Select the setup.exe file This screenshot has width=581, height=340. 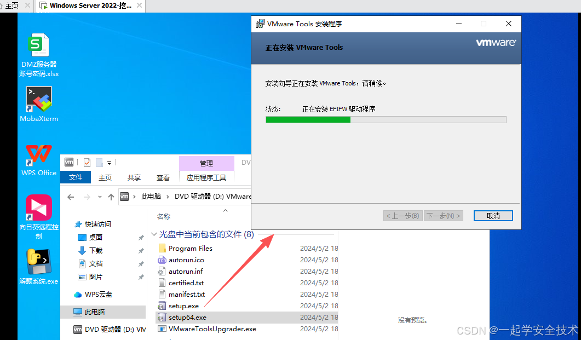coord(183,306)
